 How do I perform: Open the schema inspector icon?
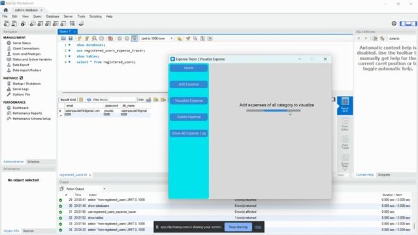[x=24, y=23]
